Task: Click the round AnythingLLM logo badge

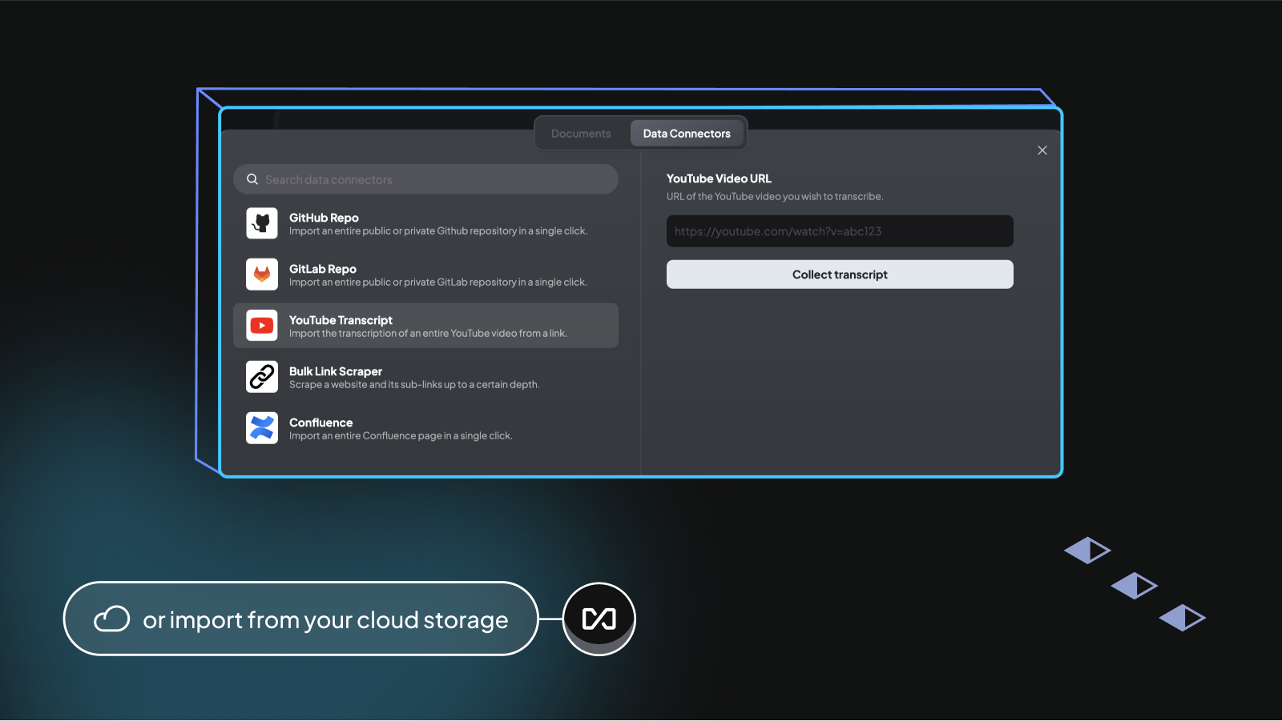Action: pos(599,619)
